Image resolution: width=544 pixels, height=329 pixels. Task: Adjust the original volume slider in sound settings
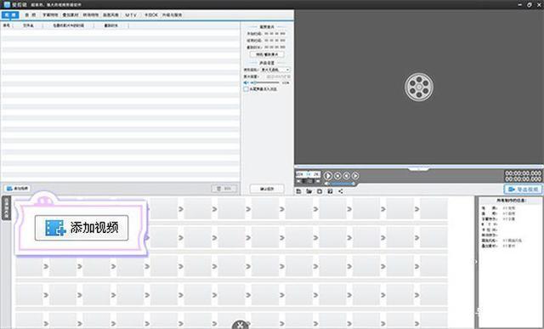click(x=265, y=82)
